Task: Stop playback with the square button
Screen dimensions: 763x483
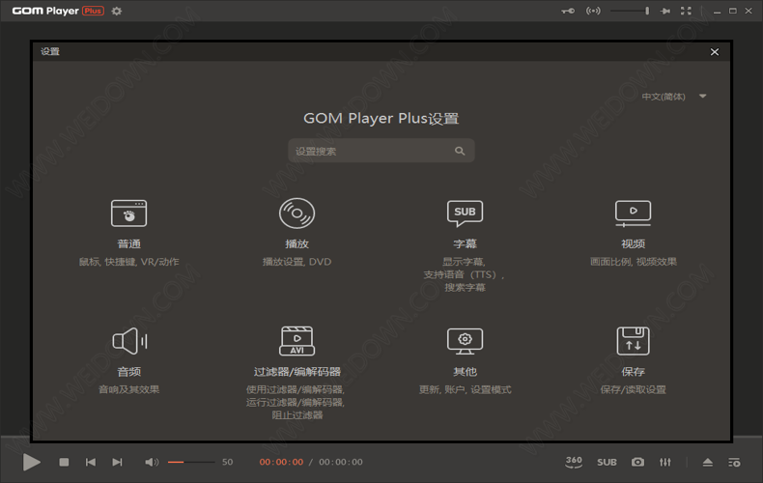Action: (64, 462)
